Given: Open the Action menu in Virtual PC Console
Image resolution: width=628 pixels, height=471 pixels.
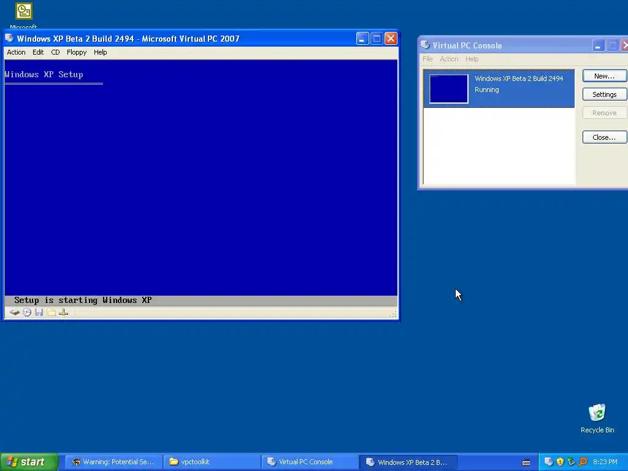Looking at the screenshot, I should pos(449,59).
